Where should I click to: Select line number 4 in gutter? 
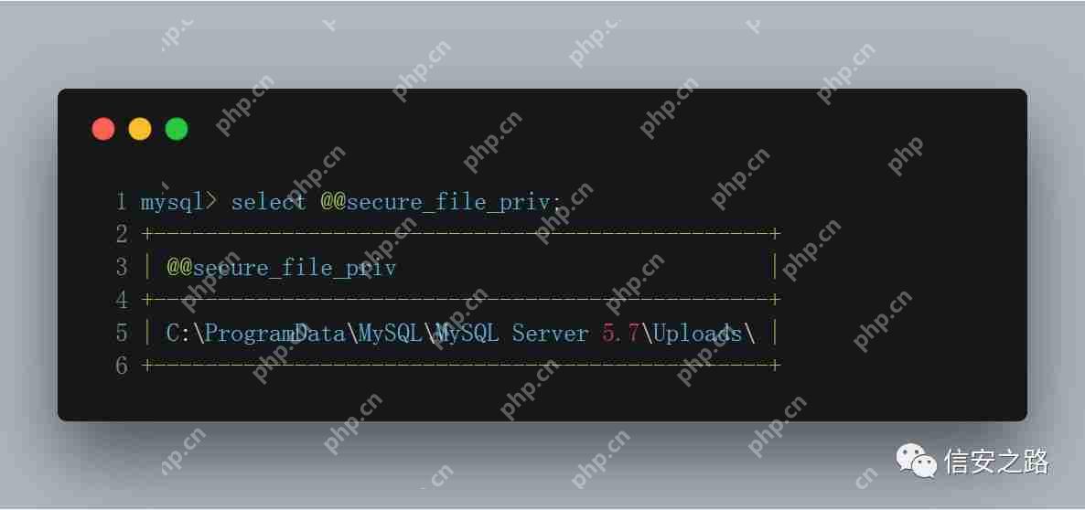[122, 300]
